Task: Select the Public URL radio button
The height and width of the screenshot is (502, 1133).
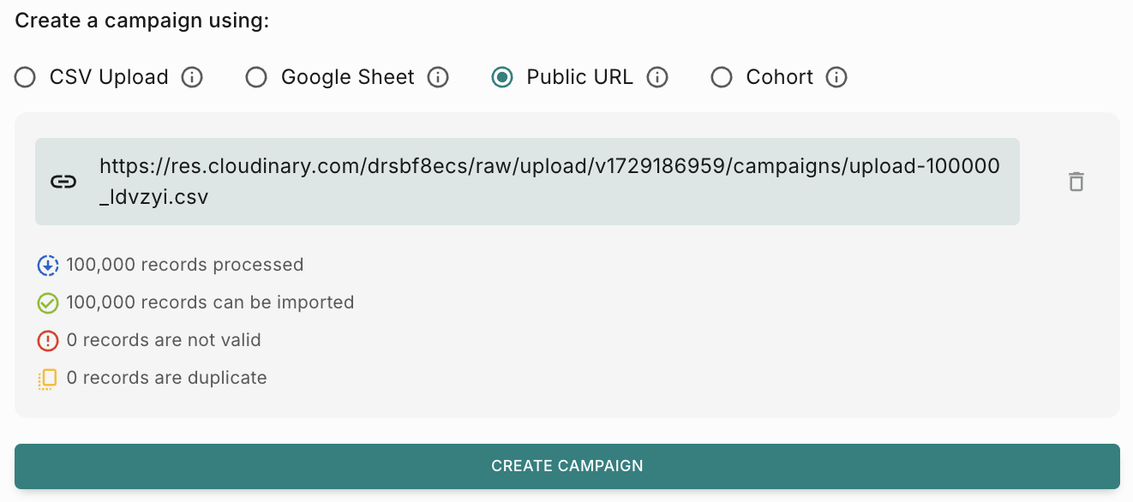Action: (502, 78)
